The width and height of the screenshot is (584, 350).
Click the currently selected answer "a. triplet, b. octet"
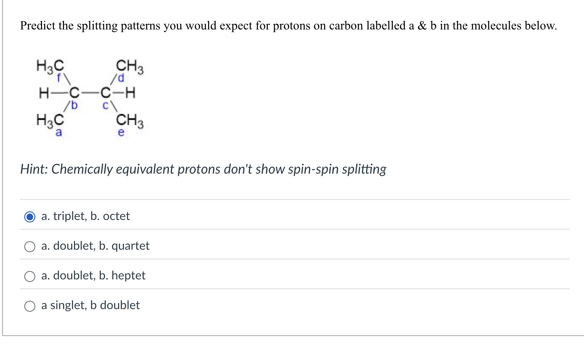pos(85,216)
